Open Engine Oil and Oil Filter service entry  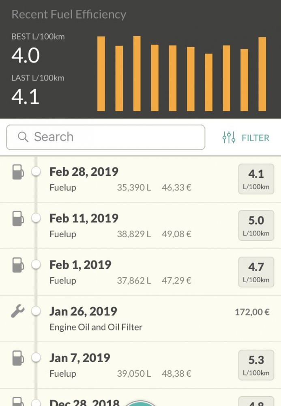(122, 319)
